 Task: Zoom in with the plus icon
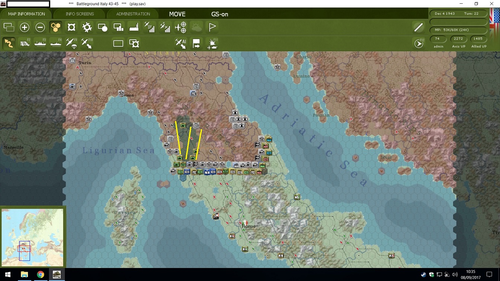pos(25,27)
